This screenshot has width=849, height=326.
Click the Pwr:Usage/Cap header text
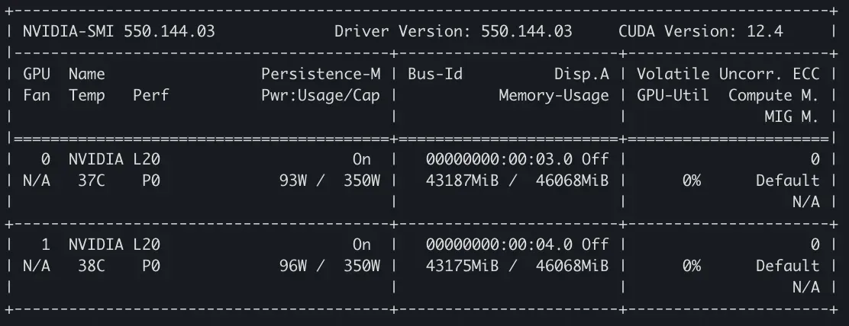point(321,95)
